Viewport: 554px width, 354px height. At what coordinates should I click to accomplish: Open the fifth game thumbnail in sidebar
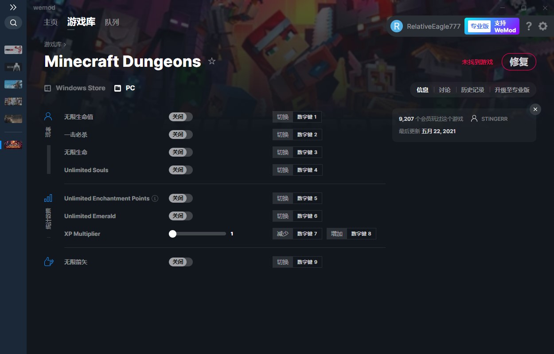(x=13, y=119)
